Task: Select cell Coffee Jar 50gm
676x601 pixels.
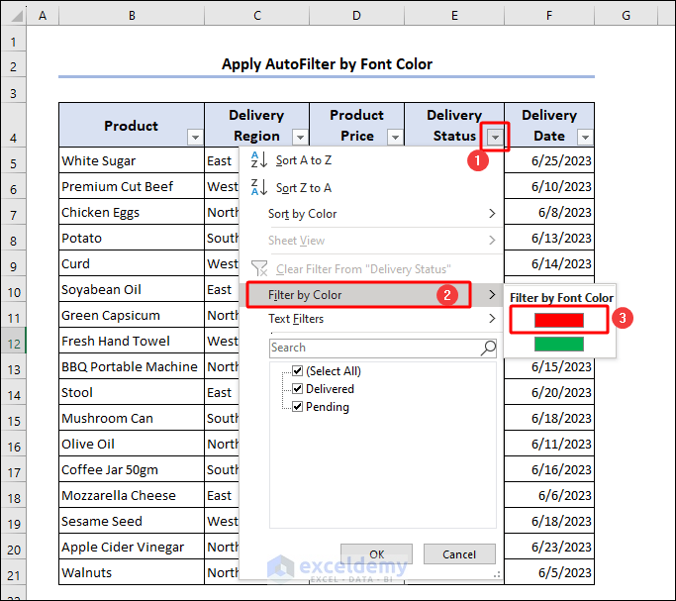Action: [132, 469]
